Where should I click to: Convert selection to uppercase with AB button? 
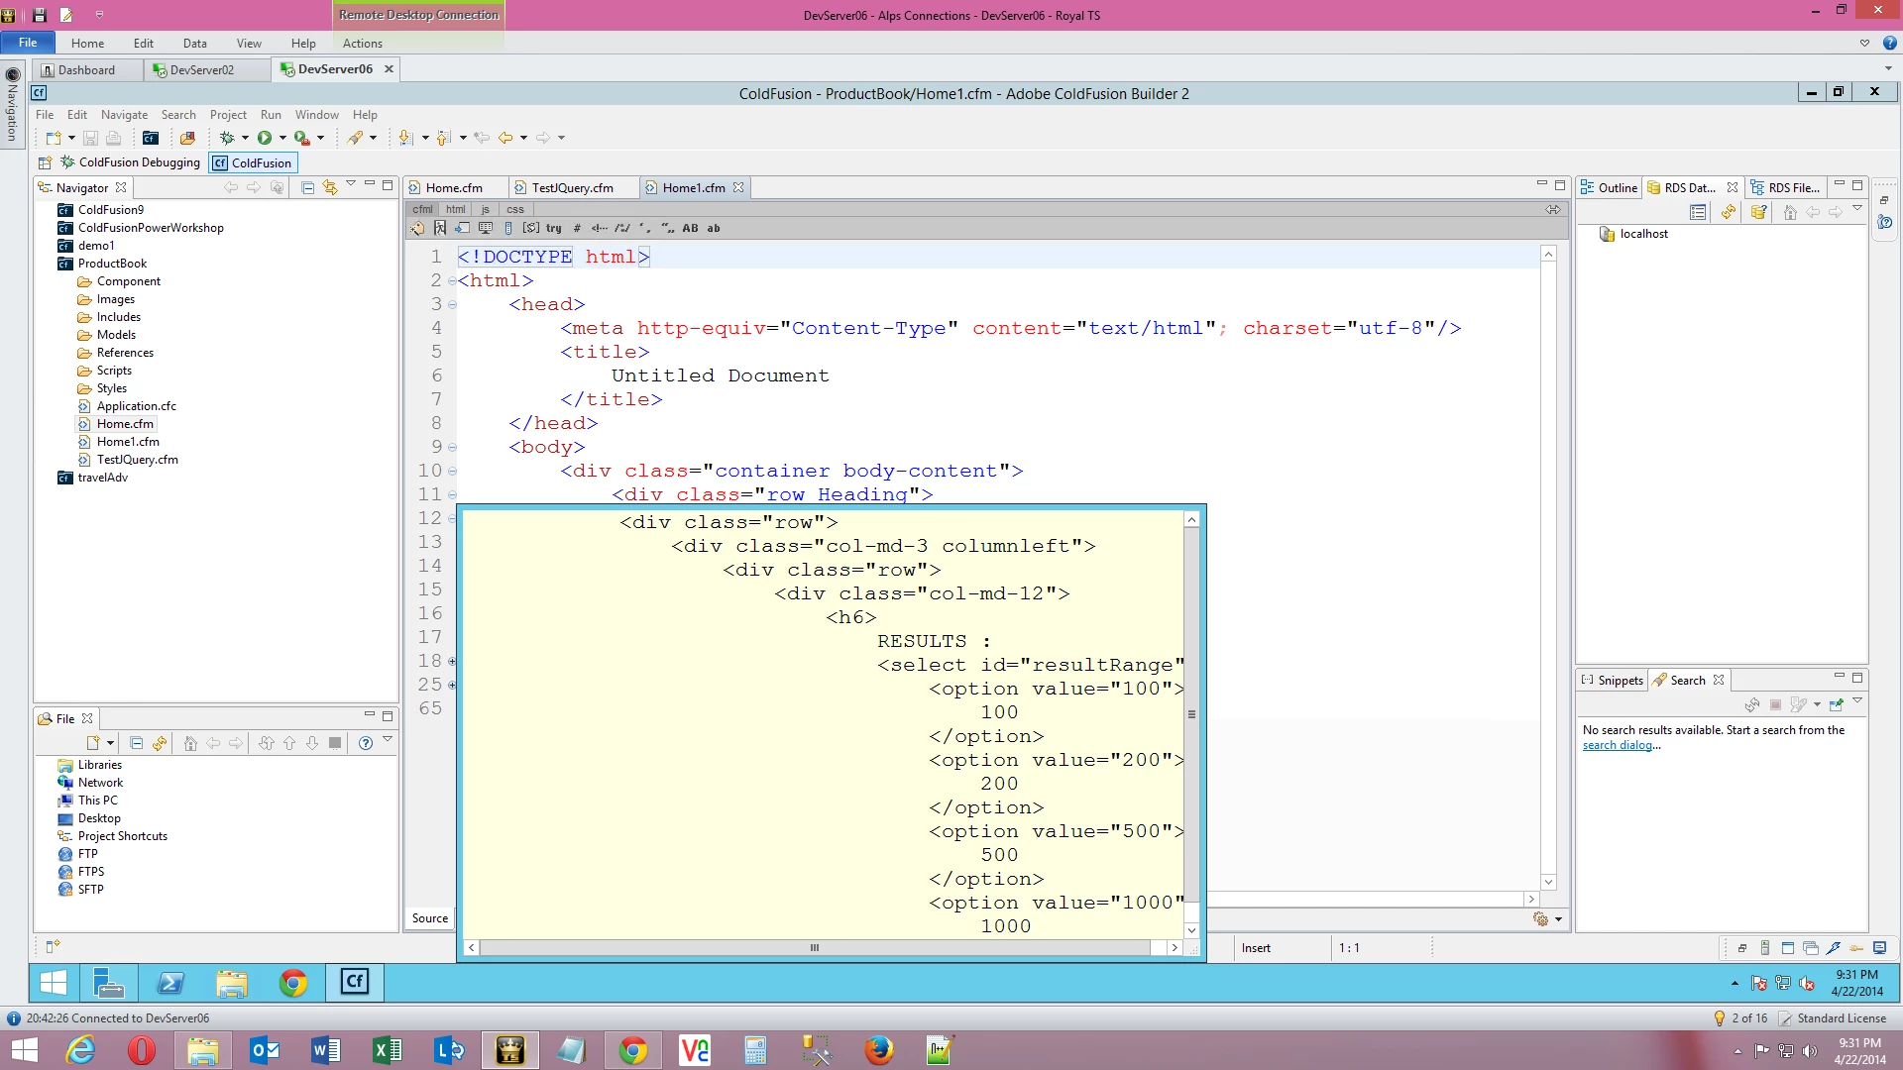[x=690, y=228]
